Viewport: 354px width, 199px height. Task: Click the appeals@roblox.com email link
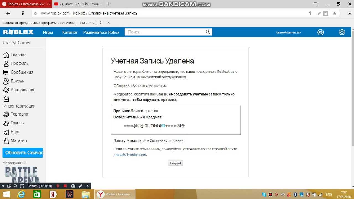(130, 155)
